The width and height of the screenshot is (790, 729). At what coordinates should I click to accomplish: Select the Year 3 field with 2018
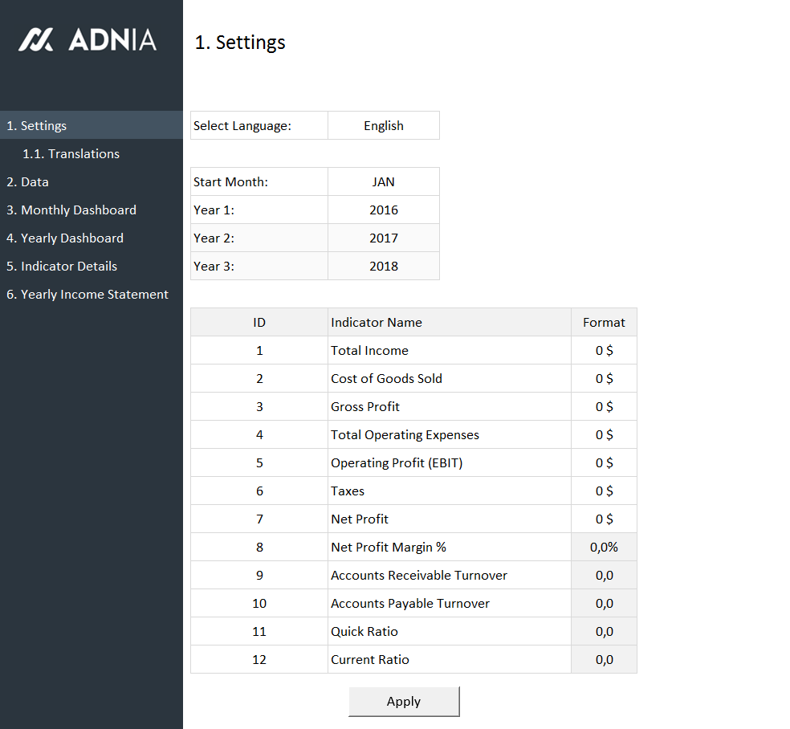click(383, 267)
